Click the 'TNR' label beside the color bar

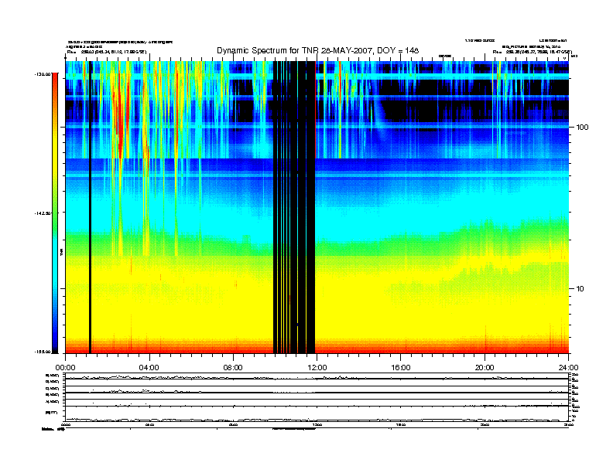(61, 252)
